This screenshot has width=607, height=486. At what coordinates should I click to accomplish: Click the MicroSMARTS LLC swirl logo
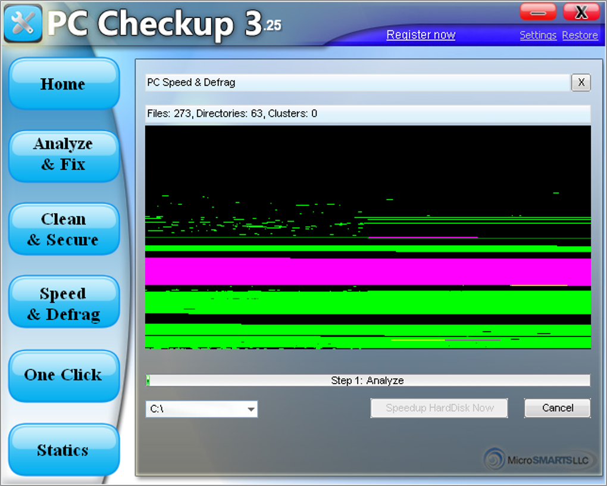pyautogui.click(x=495, y=459)
